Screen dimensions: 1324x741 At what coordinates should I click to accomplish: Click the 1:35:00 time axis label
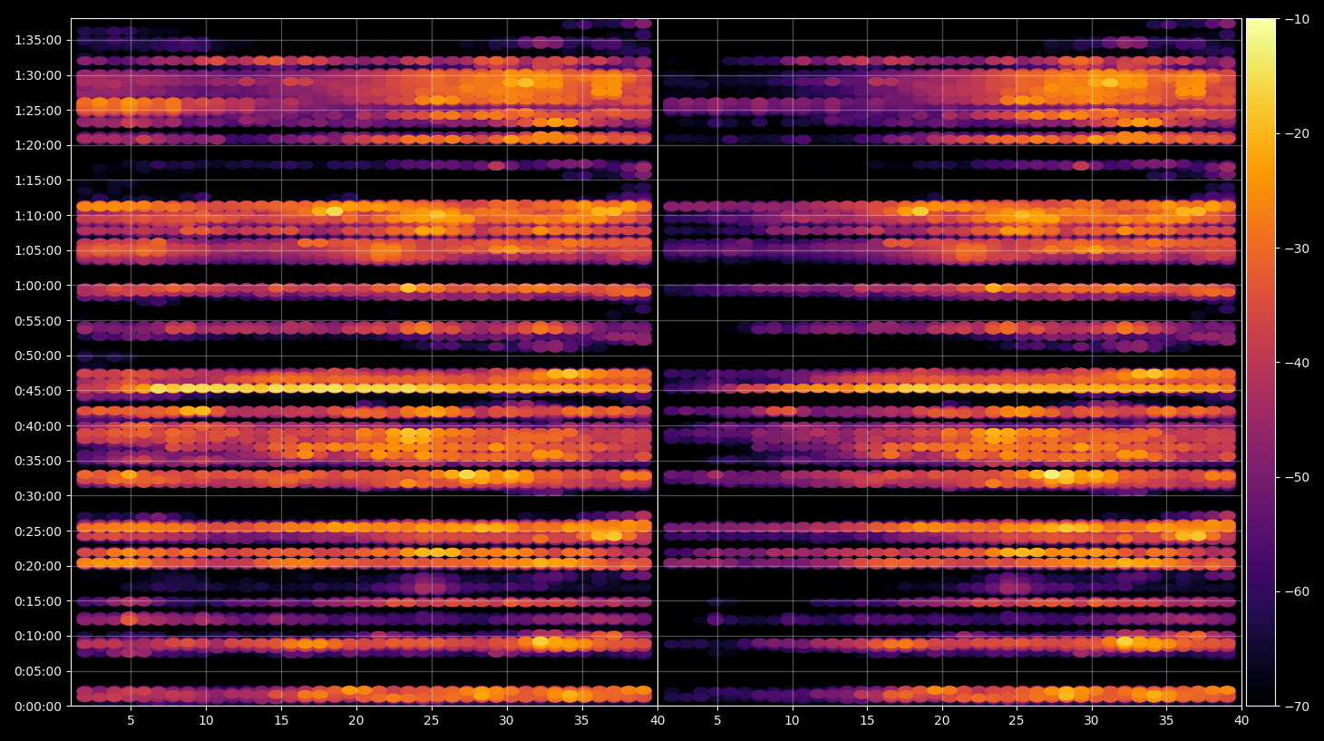click(38, 40)
